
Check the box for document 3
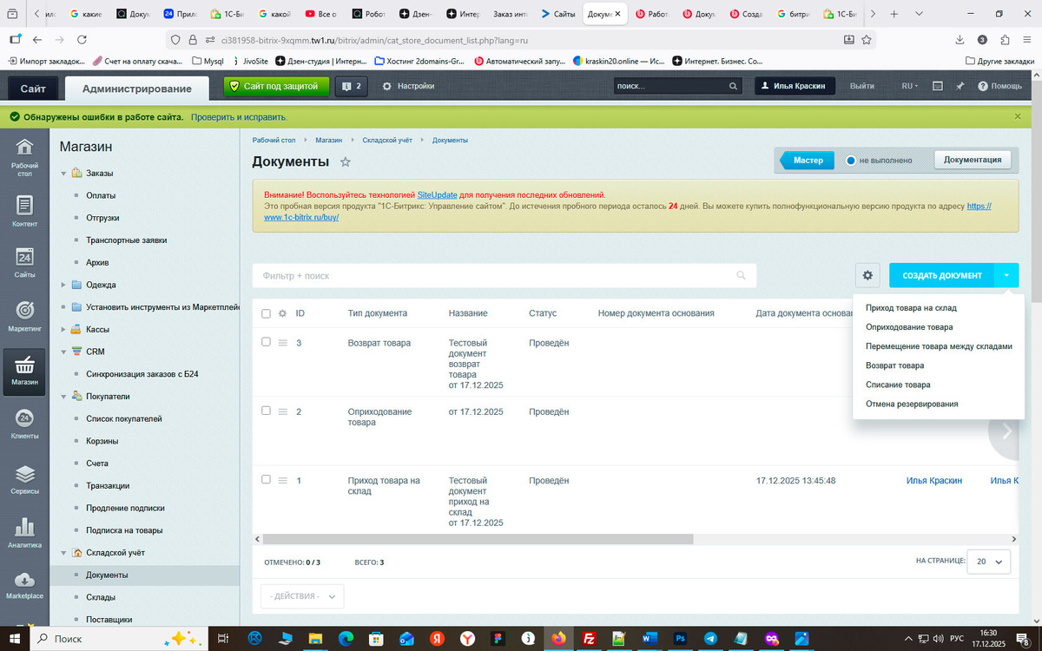pyautogui.click(x=267, y=342)
